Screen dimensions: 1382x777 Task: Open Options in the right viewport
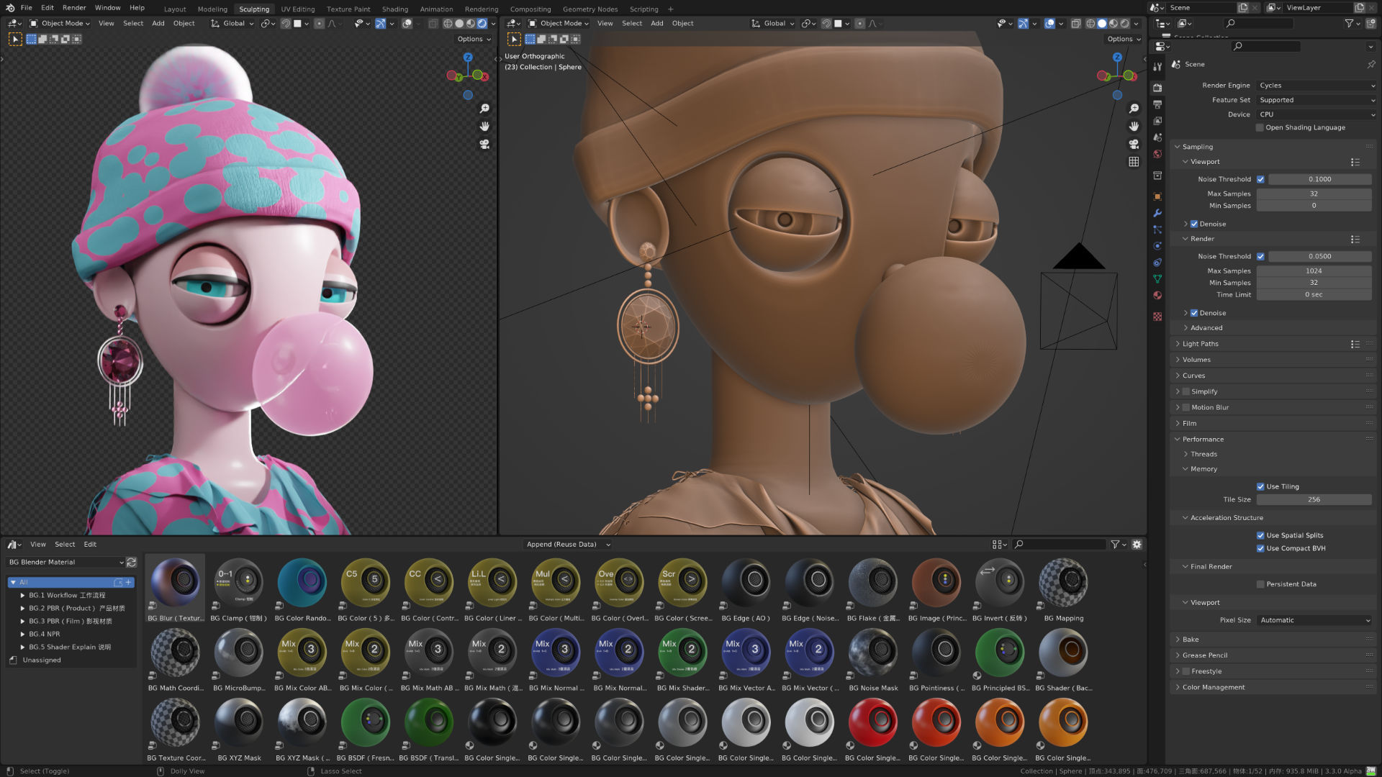click(1124, 39)
